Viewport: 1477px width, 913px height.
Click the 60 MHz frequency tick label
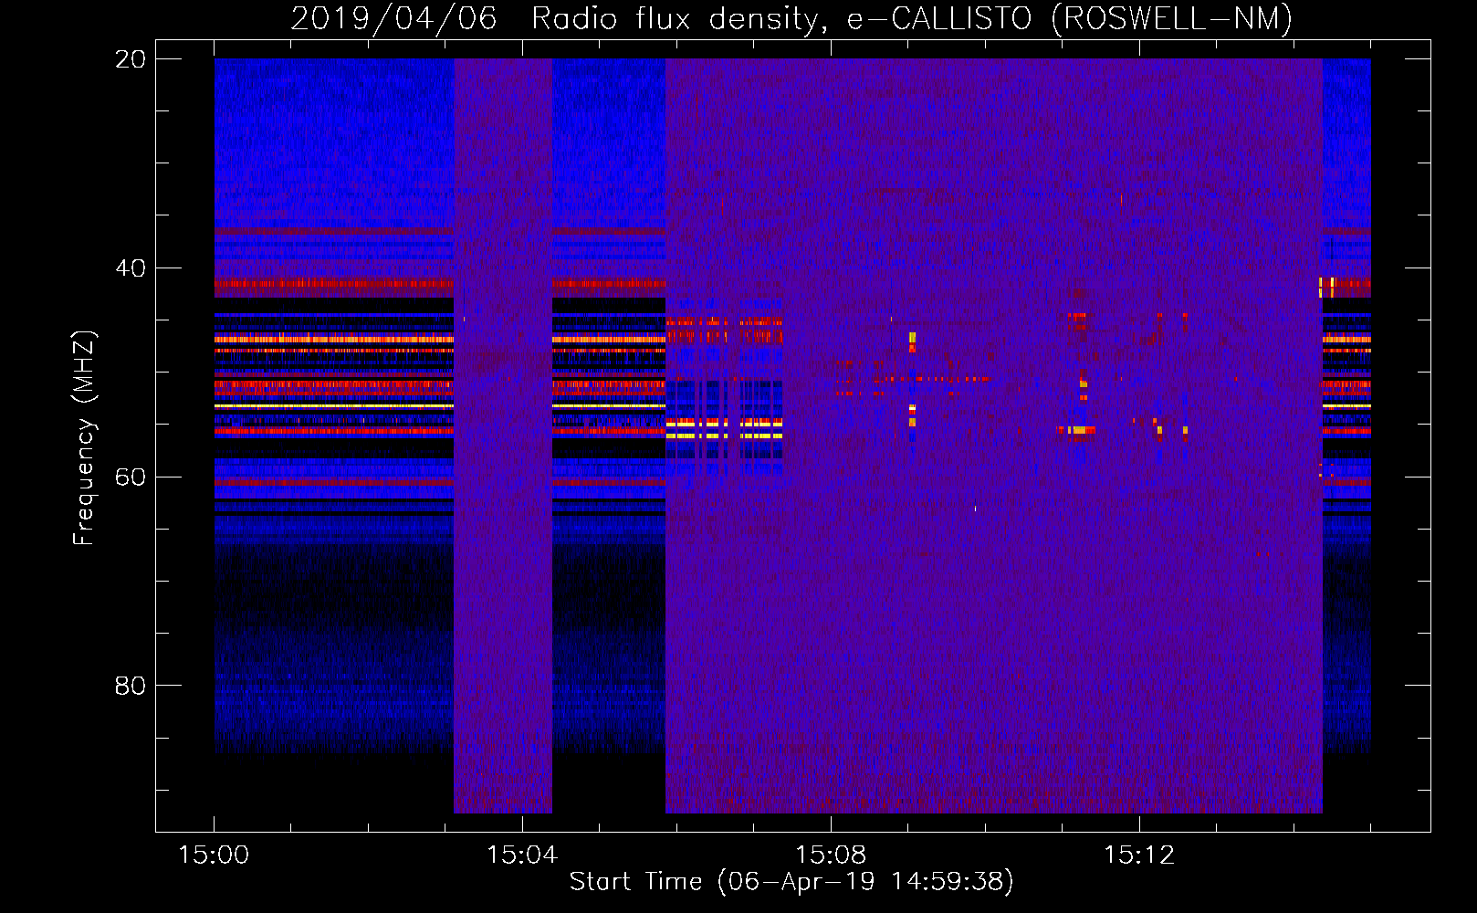point(130,477)
